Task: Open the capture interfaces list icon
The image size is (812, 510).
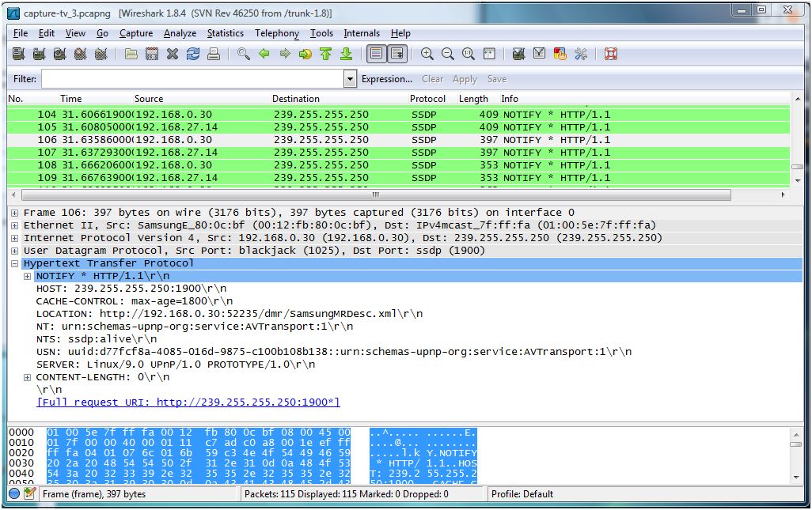Action: click(x=19, y=54)
